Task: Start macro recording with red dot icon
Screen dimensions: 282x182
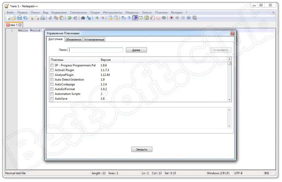Action: (171, 18)
